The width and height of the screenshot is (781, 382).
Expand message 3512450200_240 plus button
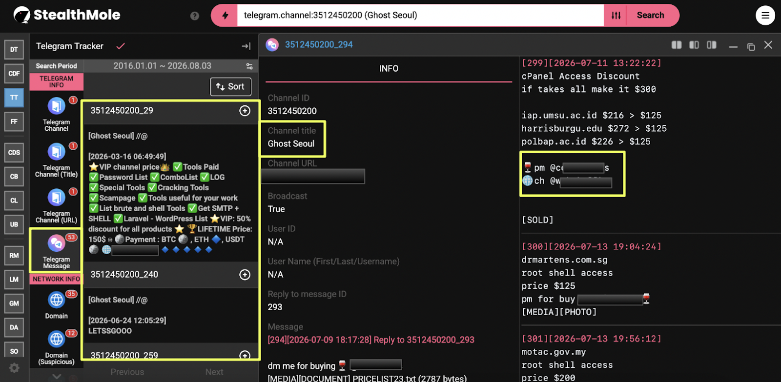click(245, 275)
